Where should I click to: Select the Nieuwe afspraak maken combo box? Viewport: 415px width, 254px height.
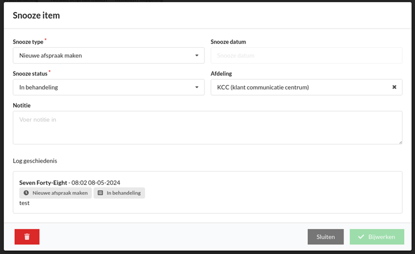pyautogui.click(x=109, y=56)
